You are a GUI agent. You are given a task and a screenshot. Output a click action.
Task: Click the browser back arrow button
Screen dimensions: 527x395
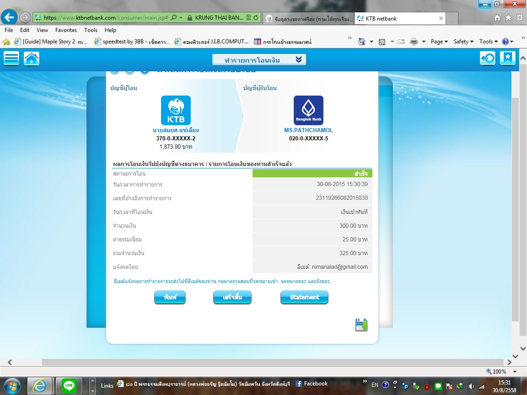tap(9, 18)
